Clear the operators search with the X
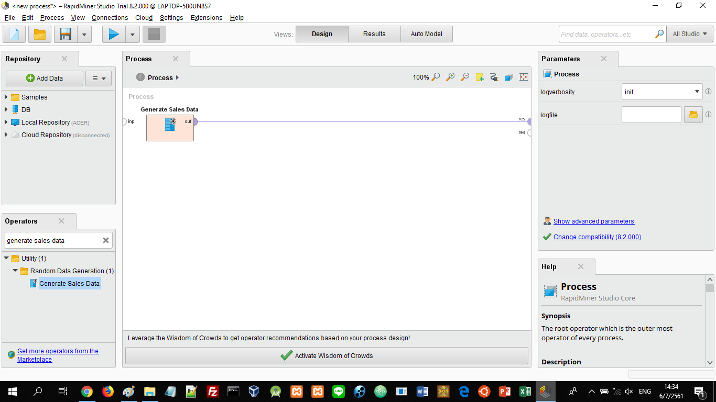 point(106,240)
